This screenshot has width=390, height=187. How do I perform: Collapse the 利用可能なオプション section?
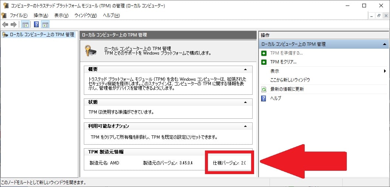[x=245, y=126]
